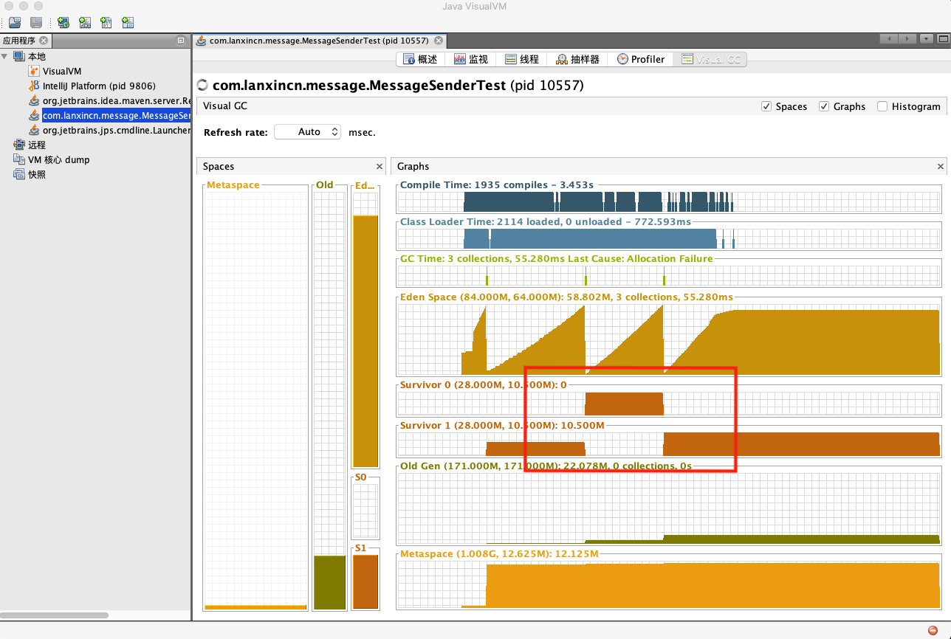Click the MessageSenderTest (pid 10557) document tab

click(319, 41)
